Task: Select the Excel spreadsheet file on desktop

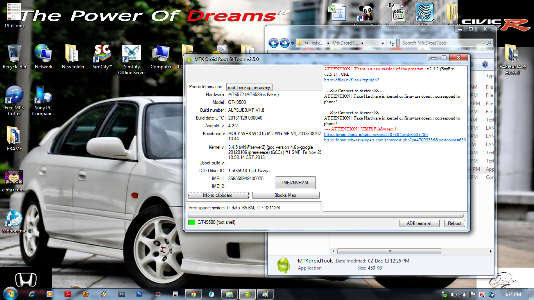Action: (x=337, y=12)
